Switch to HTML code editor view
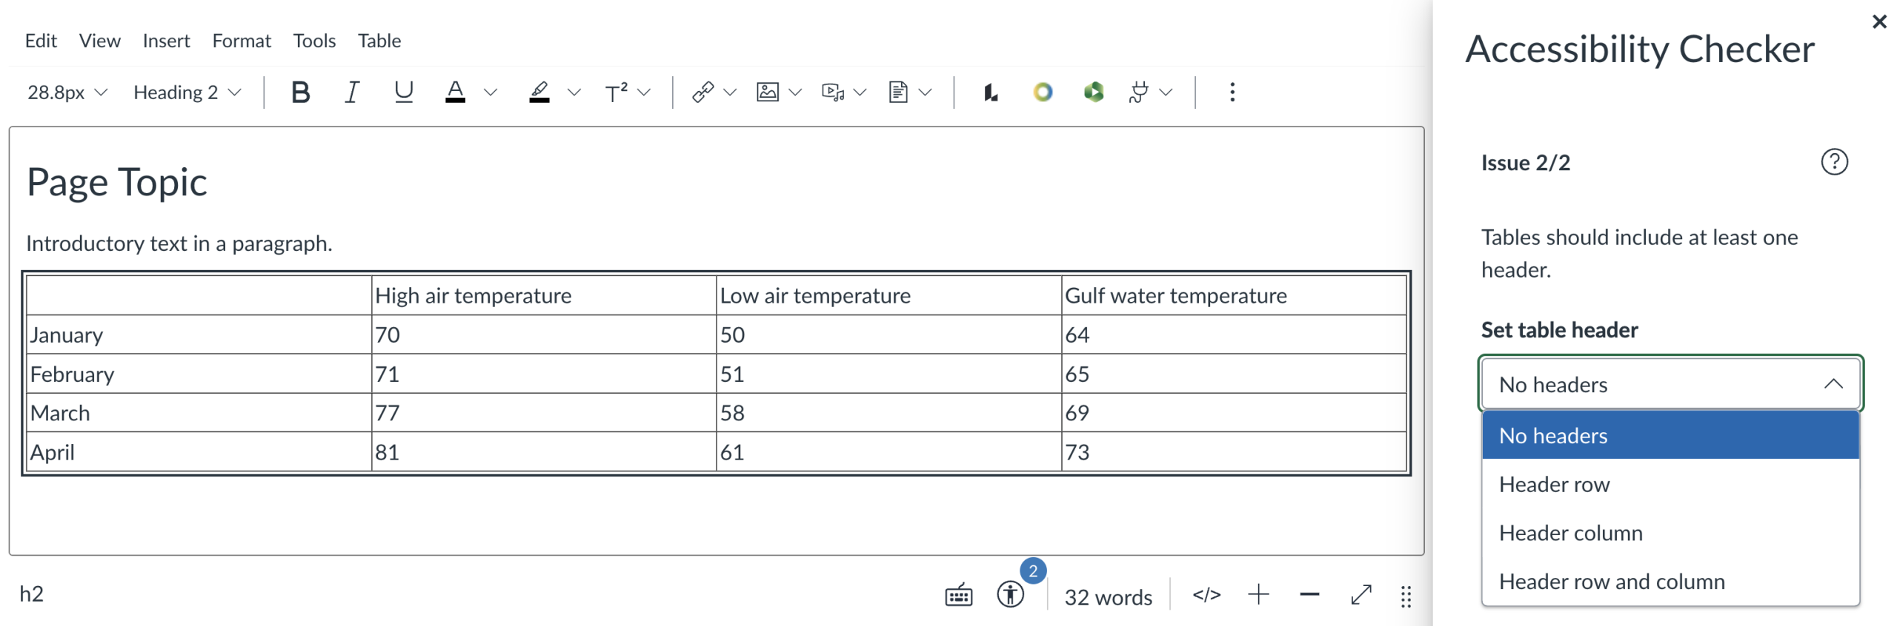Viewport: 1897px width, 626px height. (x=1206, y=594)
